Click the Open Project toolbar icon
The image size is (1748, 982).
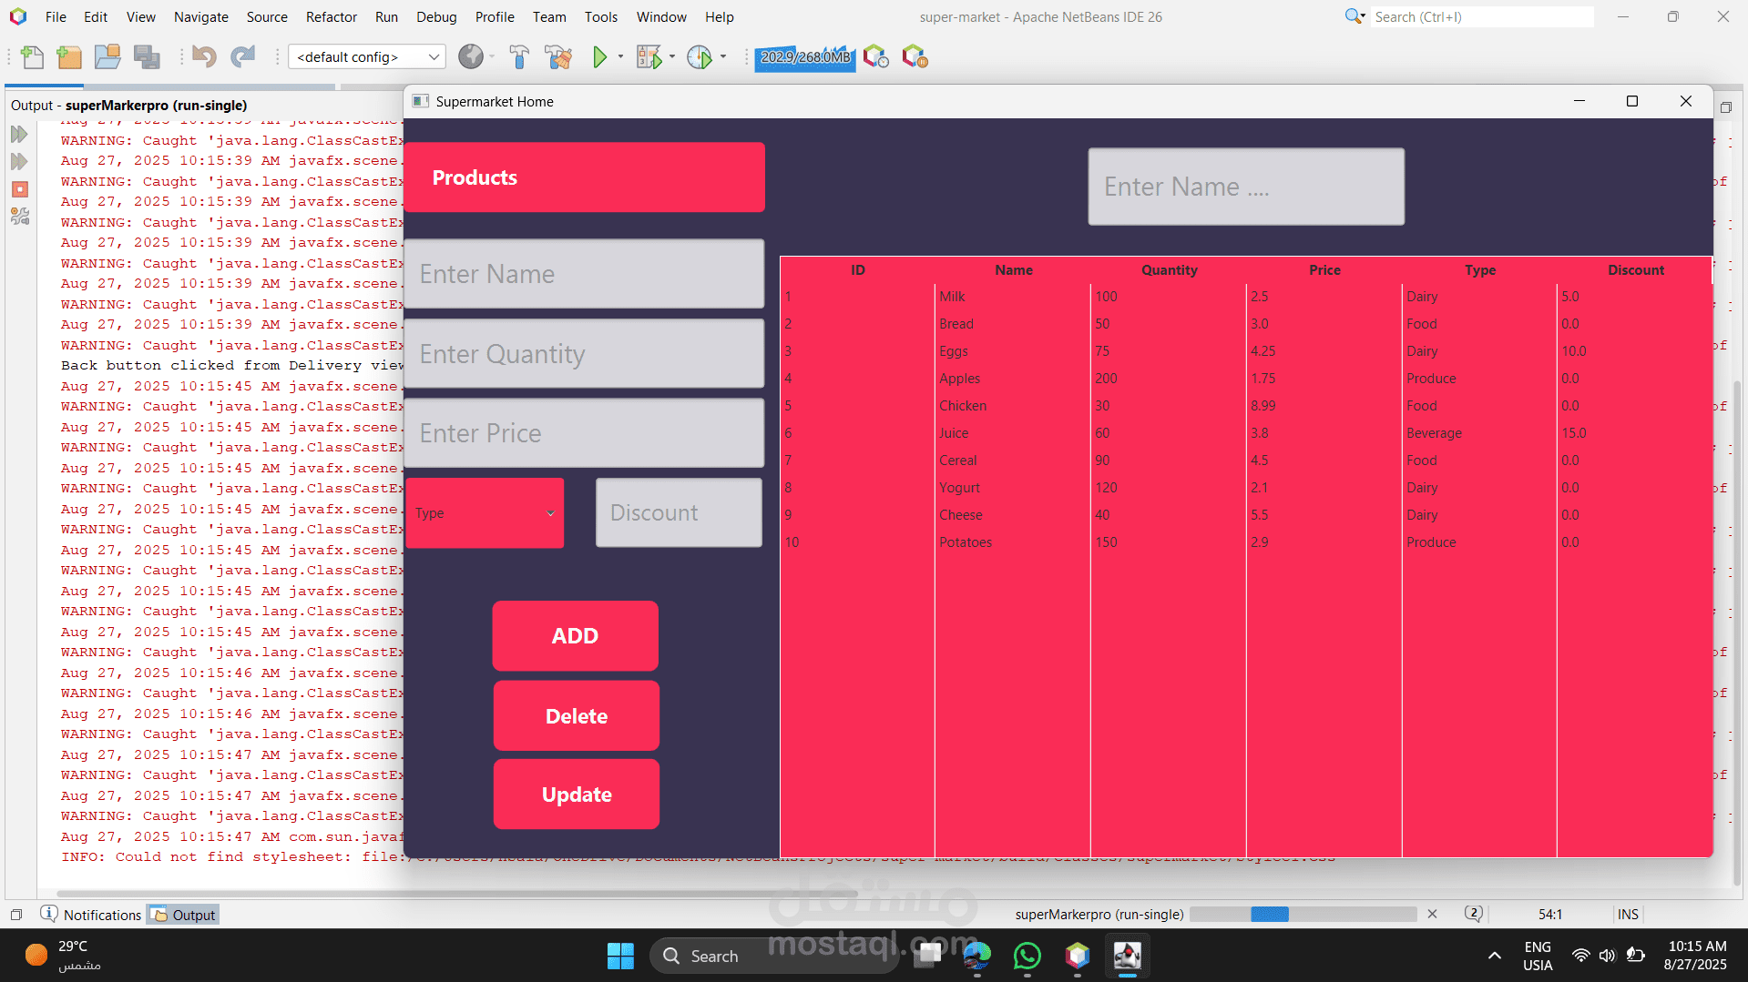pyautogui.click(x=107, y=57)
